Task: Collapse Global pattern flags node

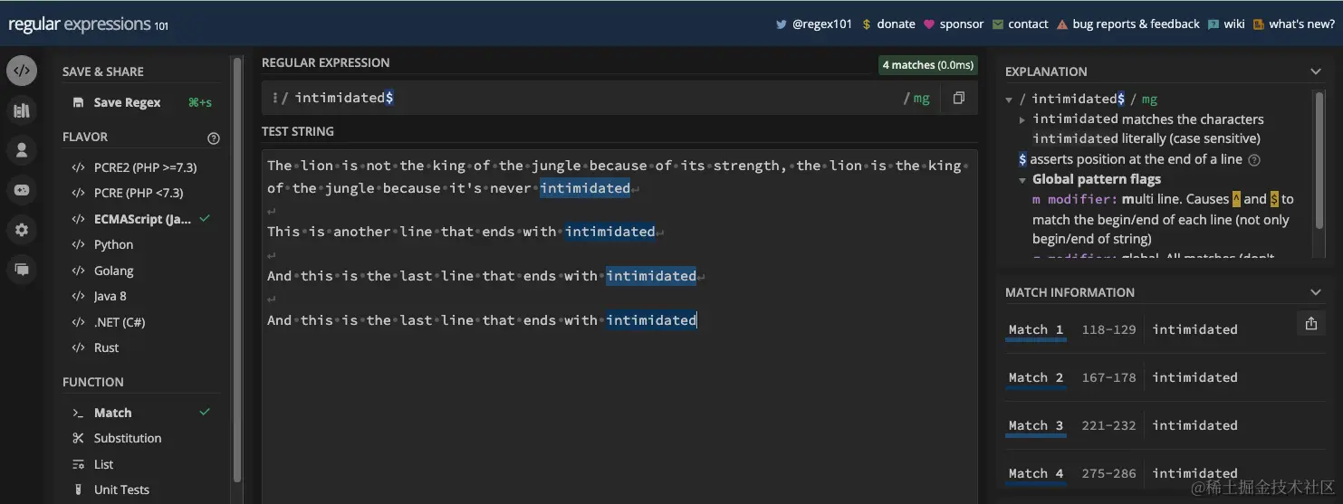Action: (1022, 179)
